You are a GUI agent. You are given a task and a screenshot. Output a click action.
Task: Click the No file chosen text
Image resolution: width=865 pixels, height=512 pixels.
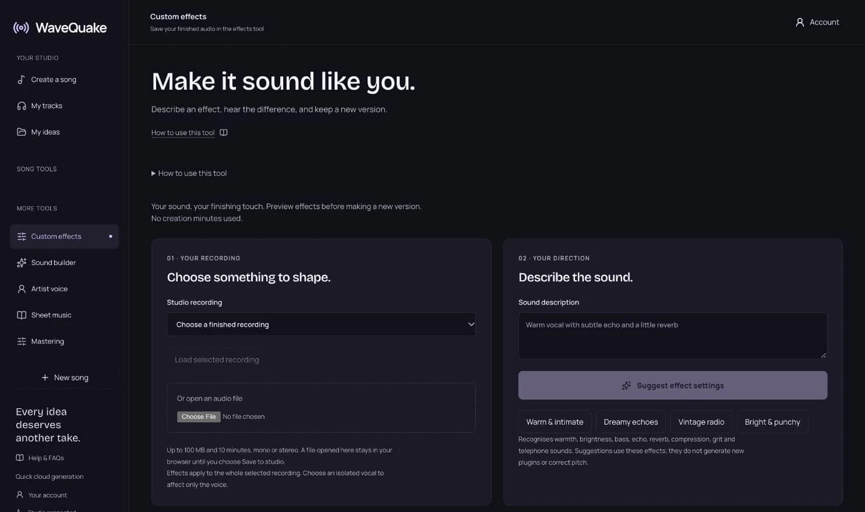243,416
